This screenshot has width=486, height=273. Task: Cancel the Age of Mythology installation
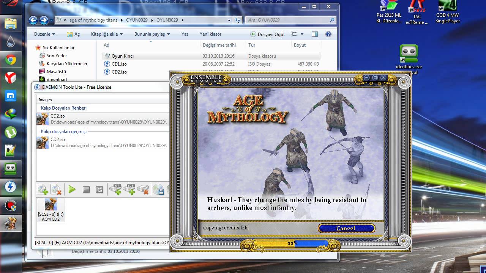coord(346,228)
